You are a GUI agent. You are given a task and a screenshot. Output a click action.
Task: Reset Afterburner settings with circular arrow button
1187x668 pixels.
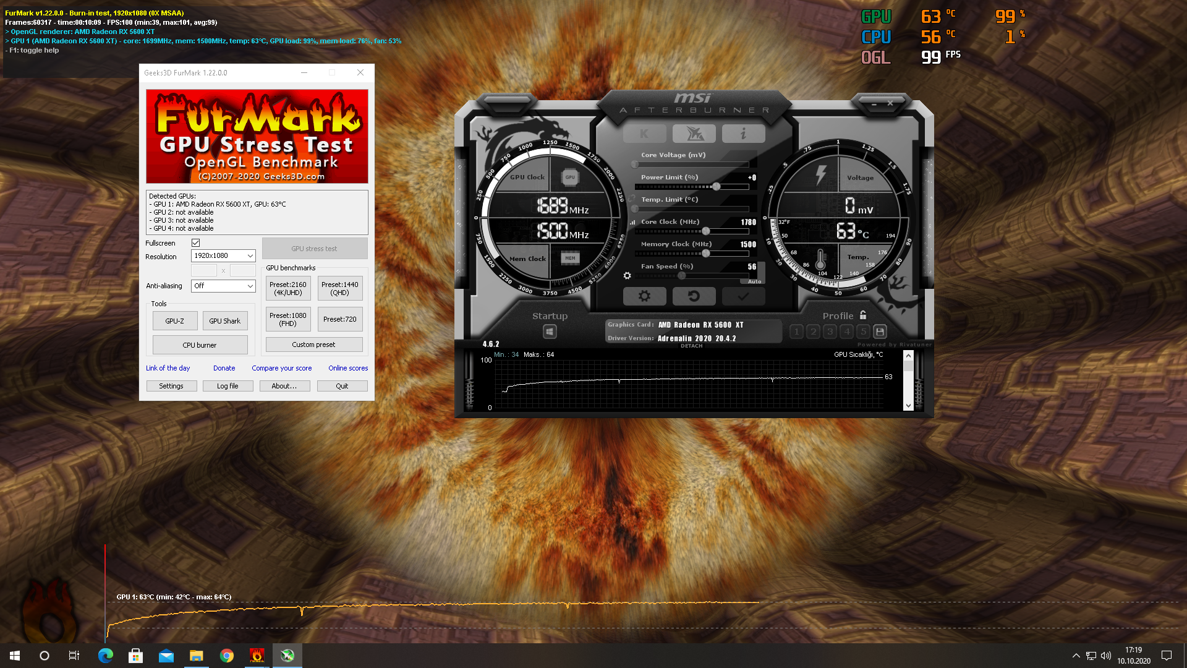click(694, 296)
